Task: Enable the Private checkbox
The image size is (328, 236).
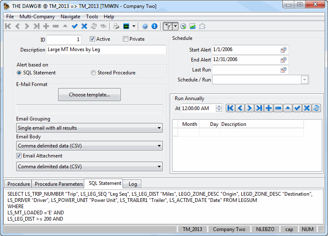Action: pos(126,39)
